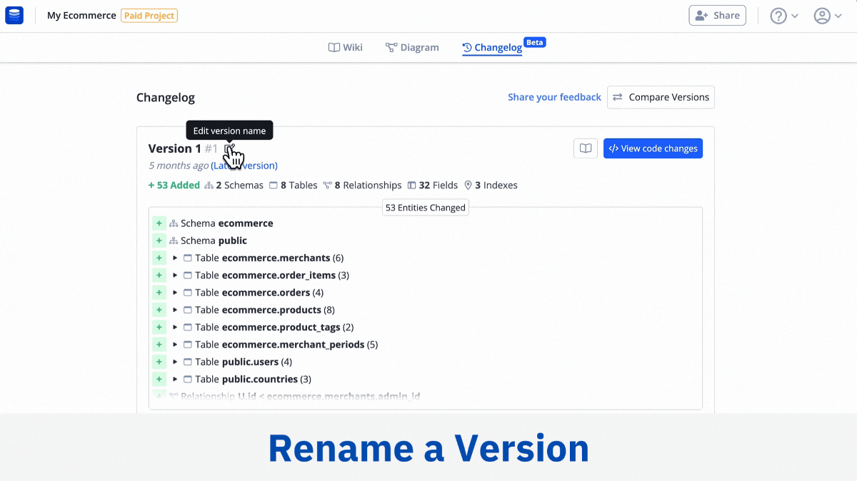Click the 'Schema public' row text
Viewport: 857px width, 481px height.
[214, 241]
